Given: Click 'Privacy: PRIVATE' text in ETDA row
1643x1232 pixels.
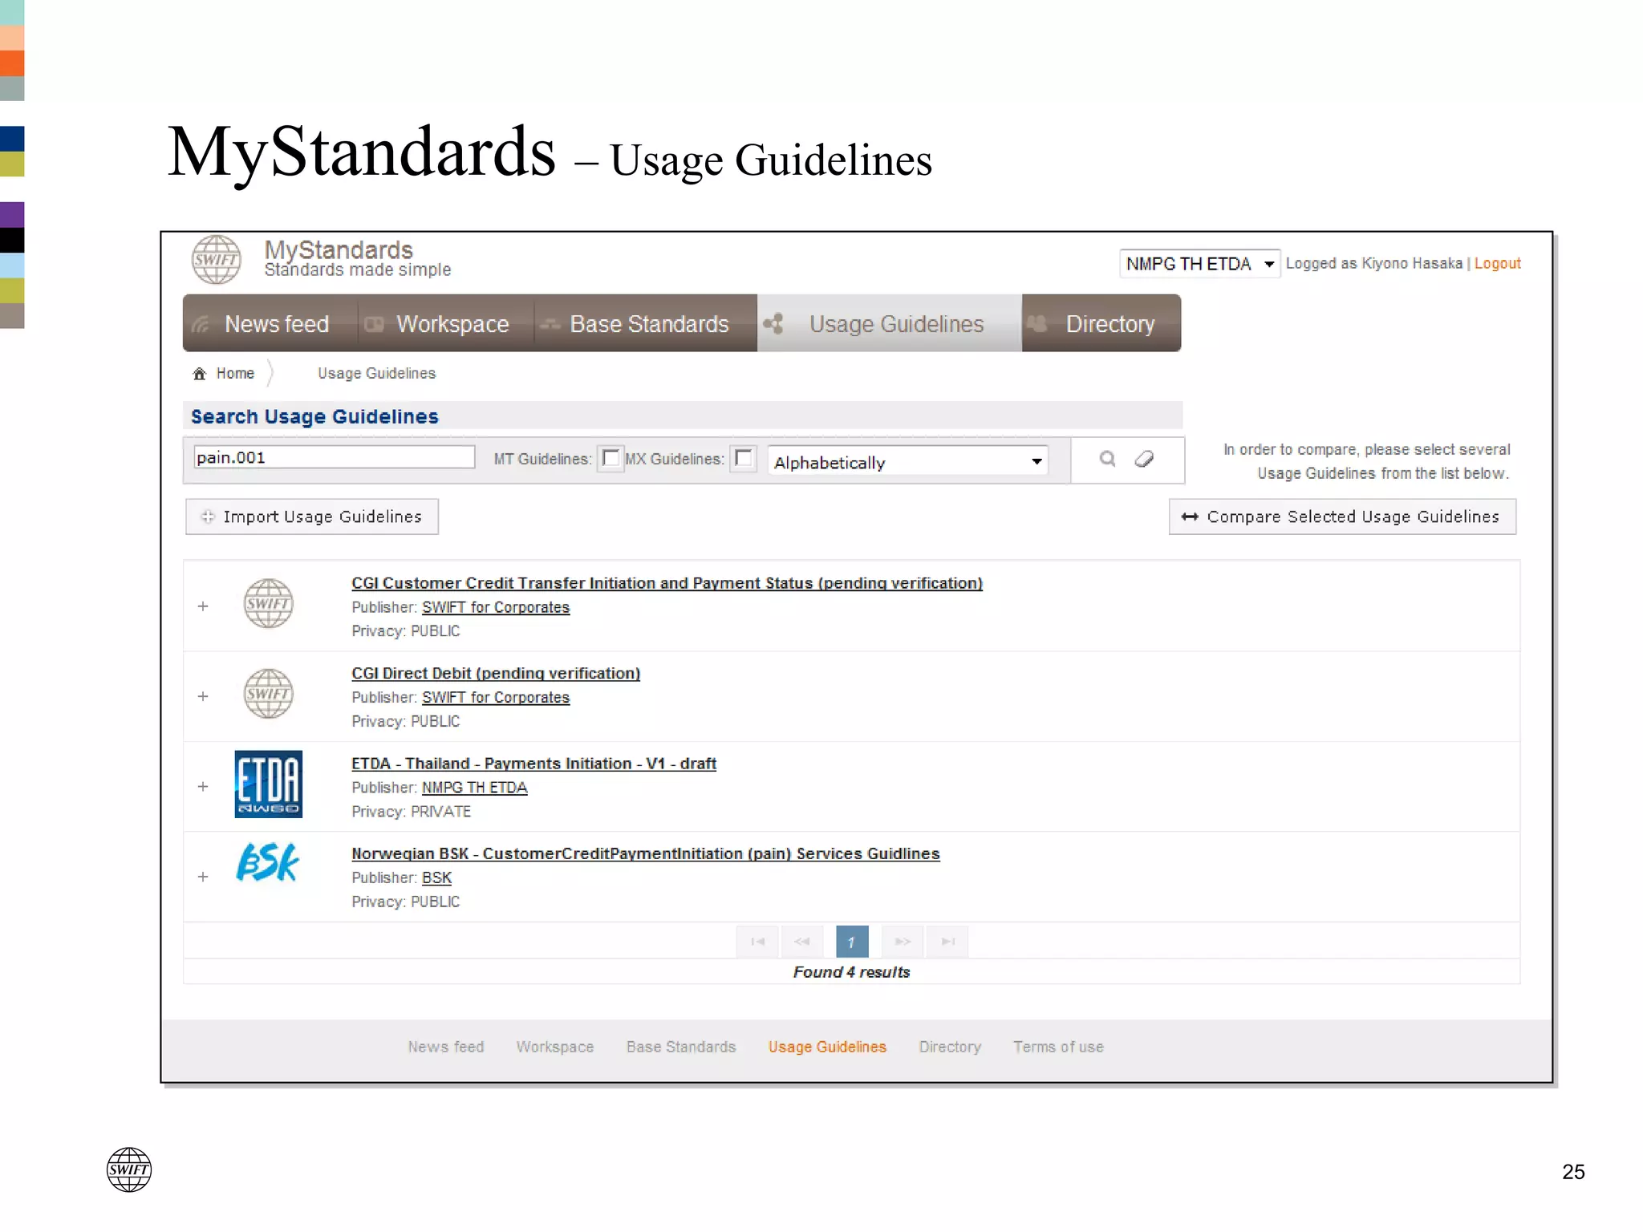Looking at the screenshot, I should point(412,812).
